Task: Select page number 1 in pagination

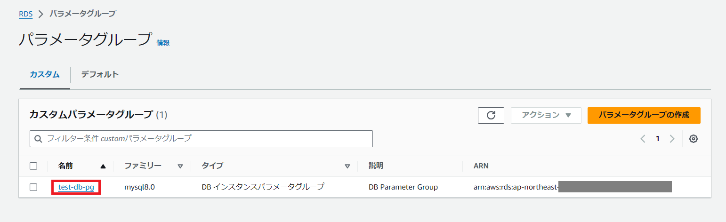Action: (x=658, y=139)
